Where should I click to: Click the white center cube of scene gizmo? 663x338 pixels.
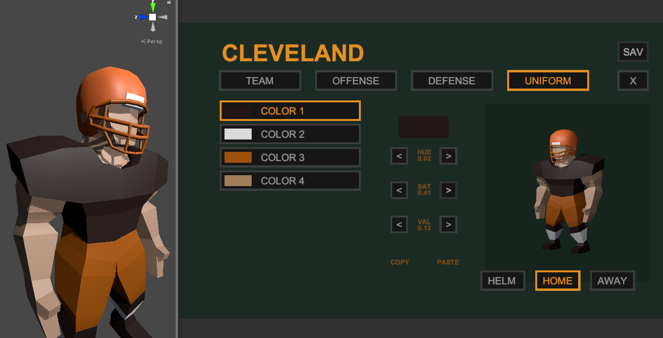point(153,17)
